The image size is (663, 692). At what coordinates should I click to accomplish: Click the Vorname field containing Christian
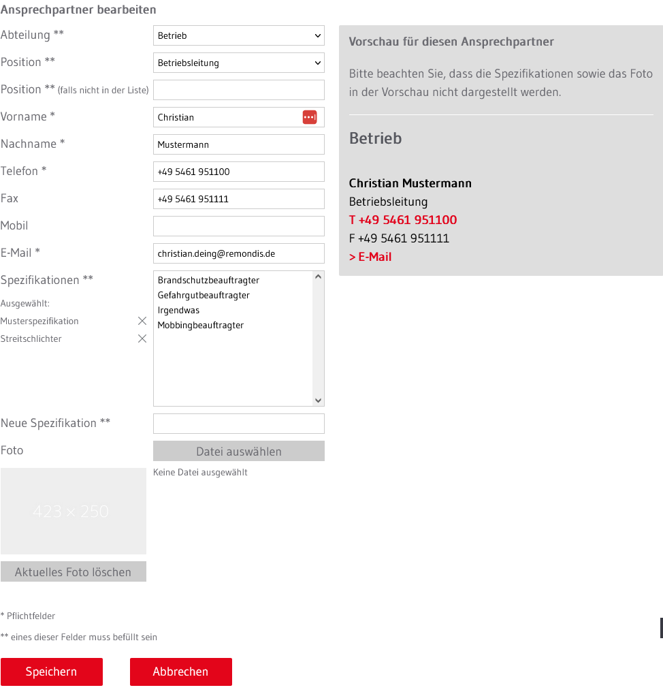(x=239, y=117)
